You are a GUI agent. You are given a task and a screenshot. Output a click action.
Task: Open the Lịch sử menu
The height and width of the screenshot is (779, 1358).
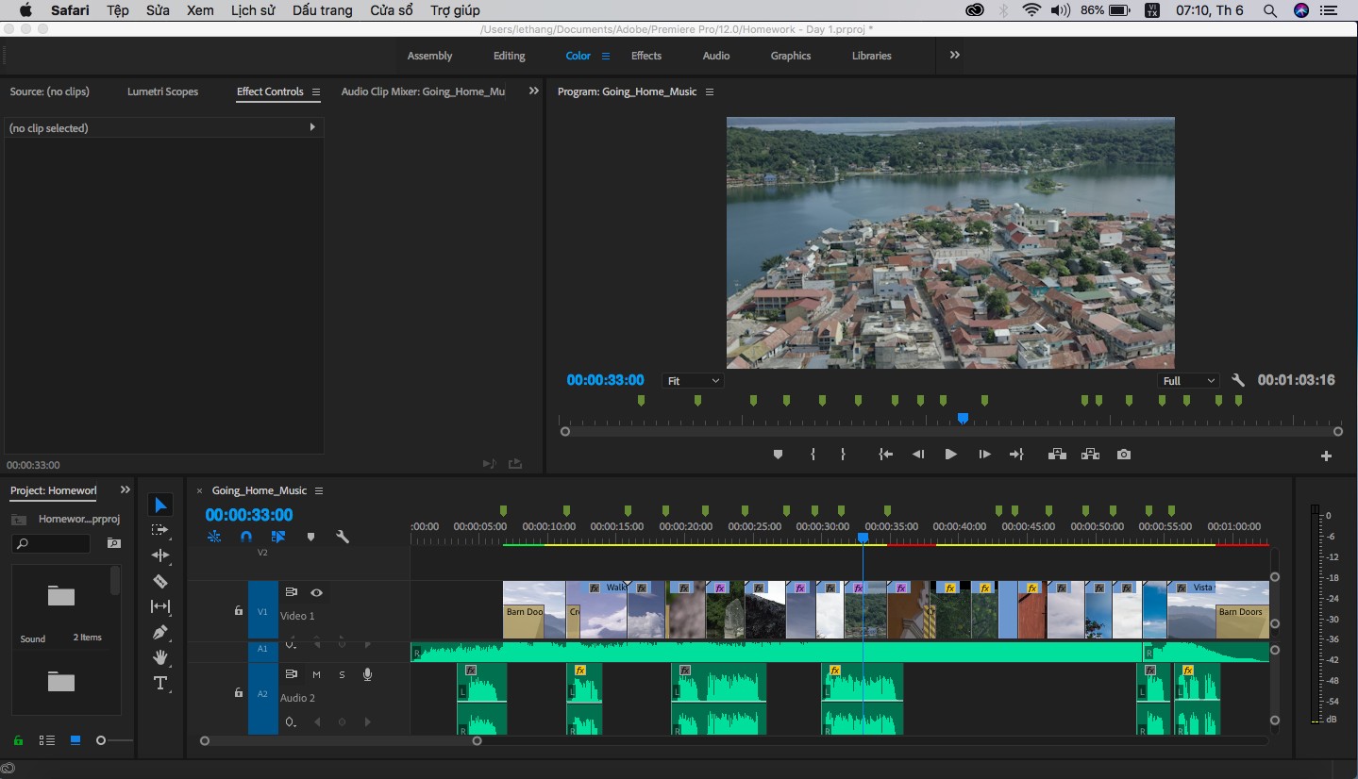253,10
